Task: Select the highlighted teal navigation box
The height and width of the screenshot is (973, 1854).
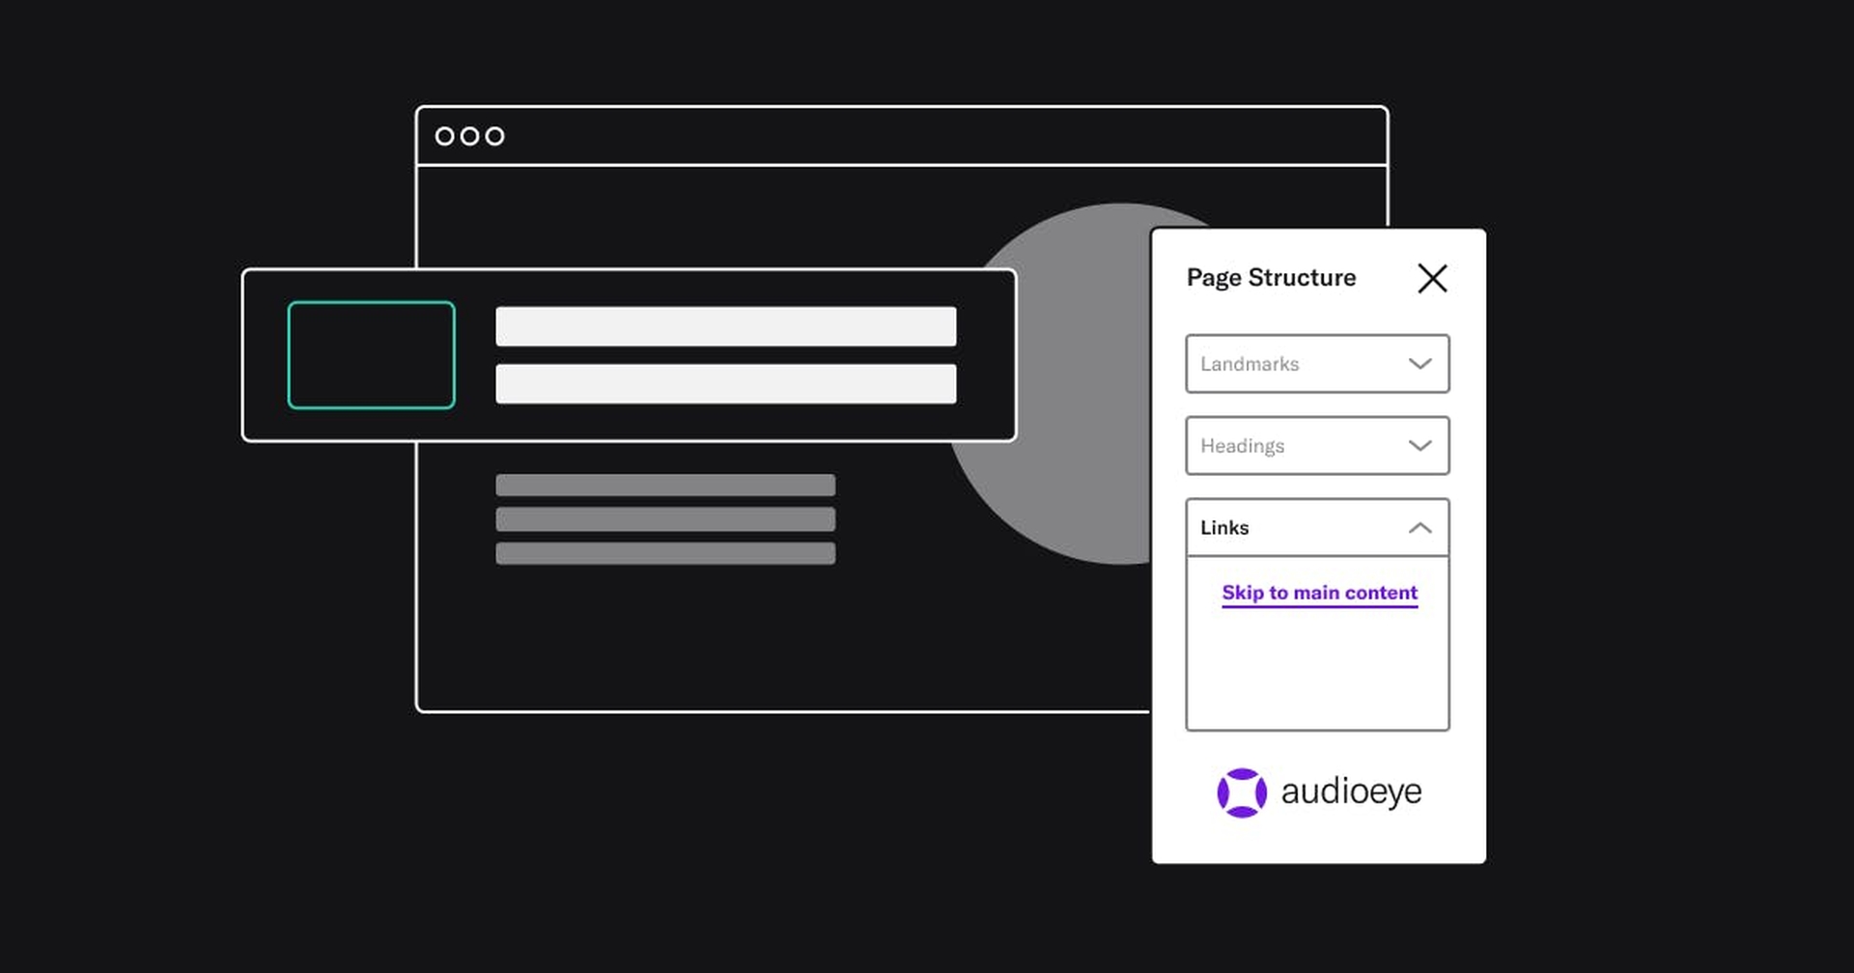Action: (371, 354)
